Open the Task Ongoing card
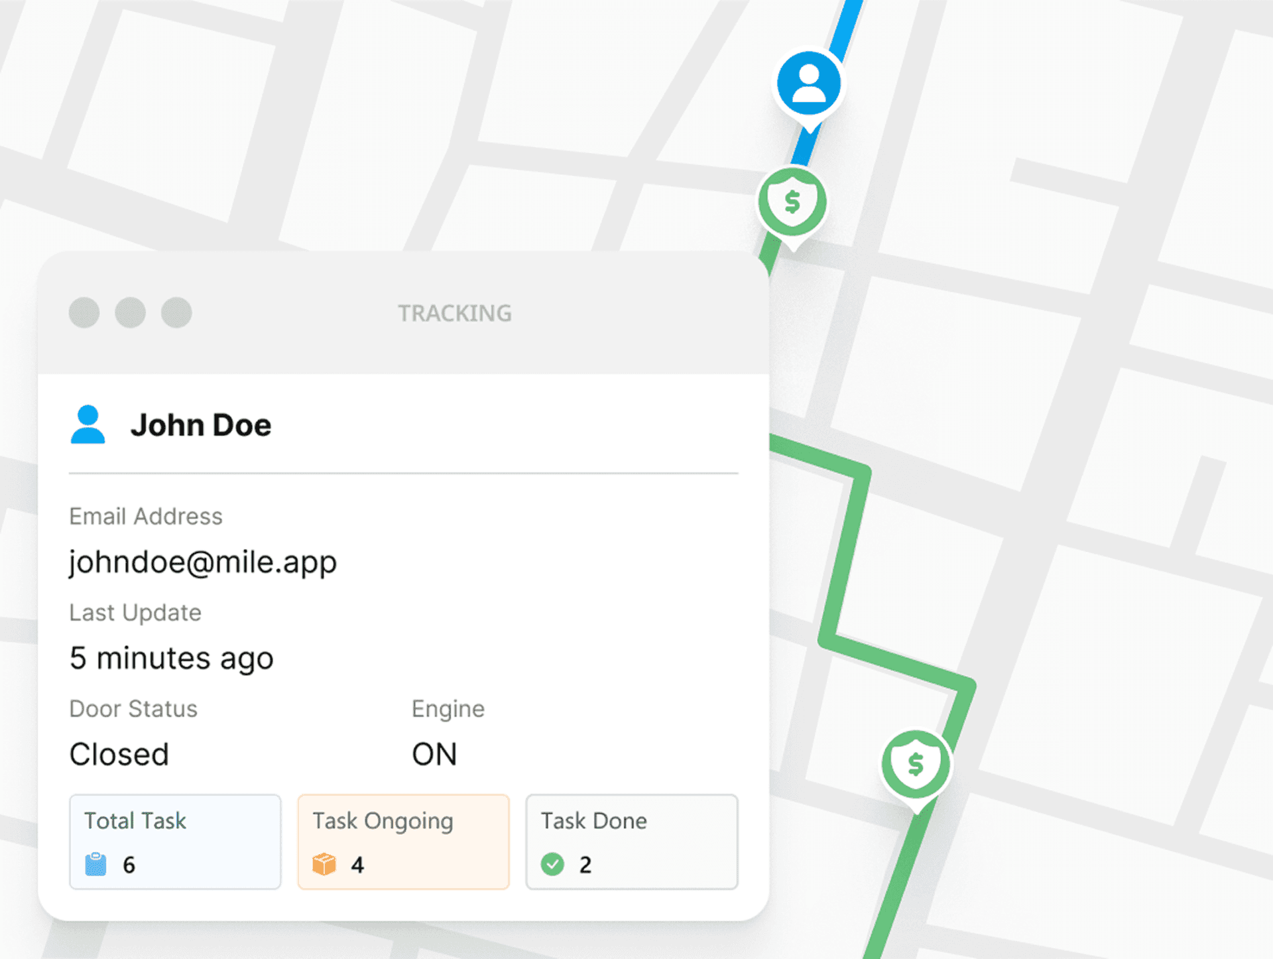The width and height of the screenshot is (1273, 959). [x=403, y=841]
